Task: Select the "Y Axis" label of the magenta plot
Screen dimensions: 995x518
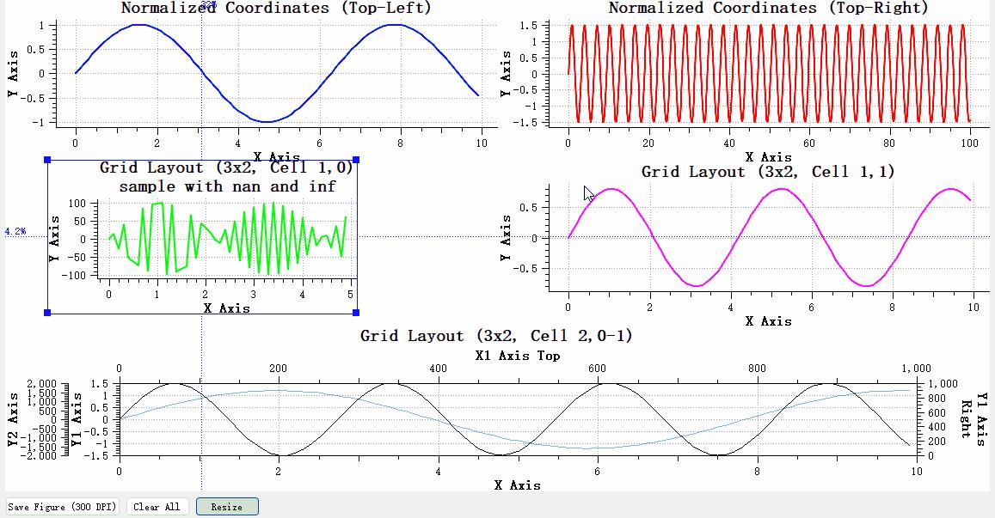Action: pyautogui.click(x=506, y=239)
